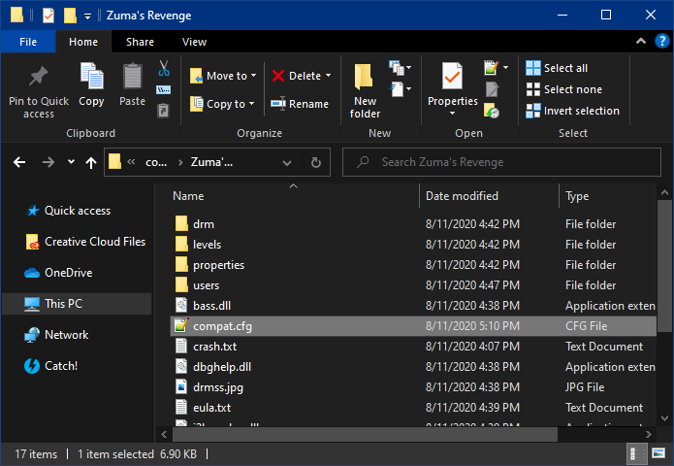Click the New folder icon
The image size is (674, 466).
tap(364, 78)
